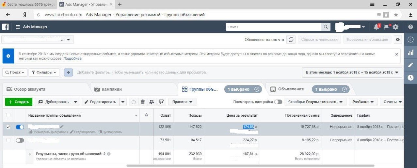
Task: Click the green Создать button
Action: point(19,102)
